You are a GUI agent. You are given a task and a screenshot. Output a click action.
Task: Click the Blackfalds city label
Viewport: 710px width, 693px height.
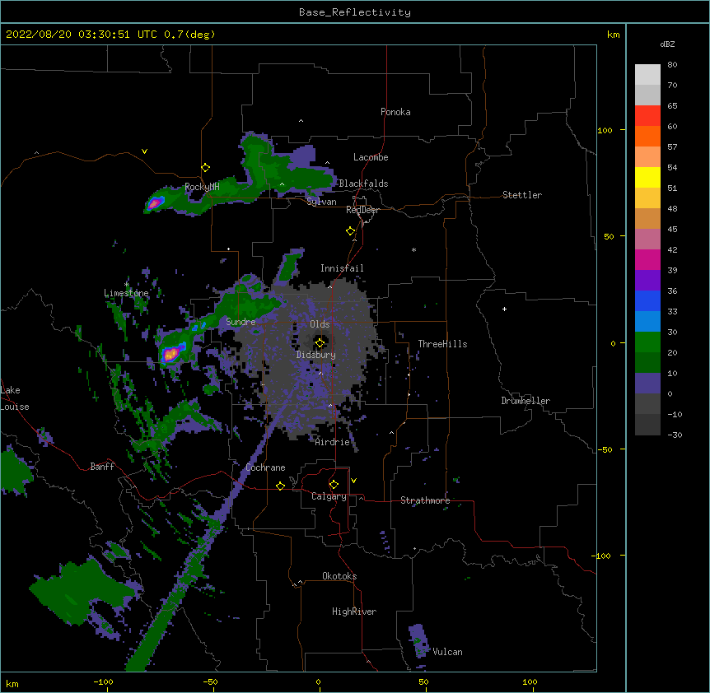(363, 184)
